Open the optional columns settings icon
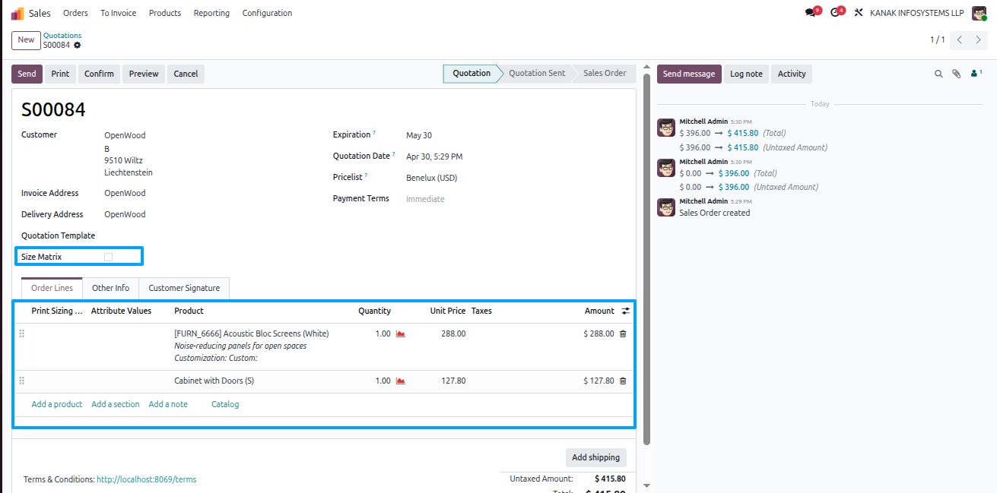The image size is (997, 493). coord(625,311)
